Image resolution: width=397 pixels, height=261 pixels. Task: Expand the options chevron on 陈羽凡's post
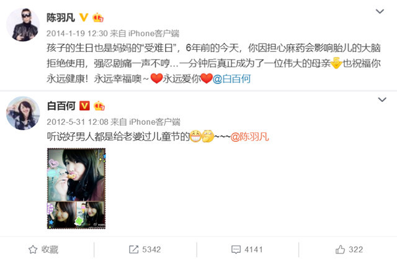[380, 11]
